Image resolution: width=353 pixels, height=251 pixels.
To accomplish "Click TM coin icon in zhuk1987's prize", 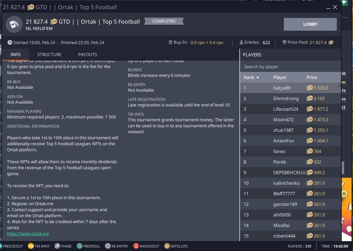I will [310, 130].
